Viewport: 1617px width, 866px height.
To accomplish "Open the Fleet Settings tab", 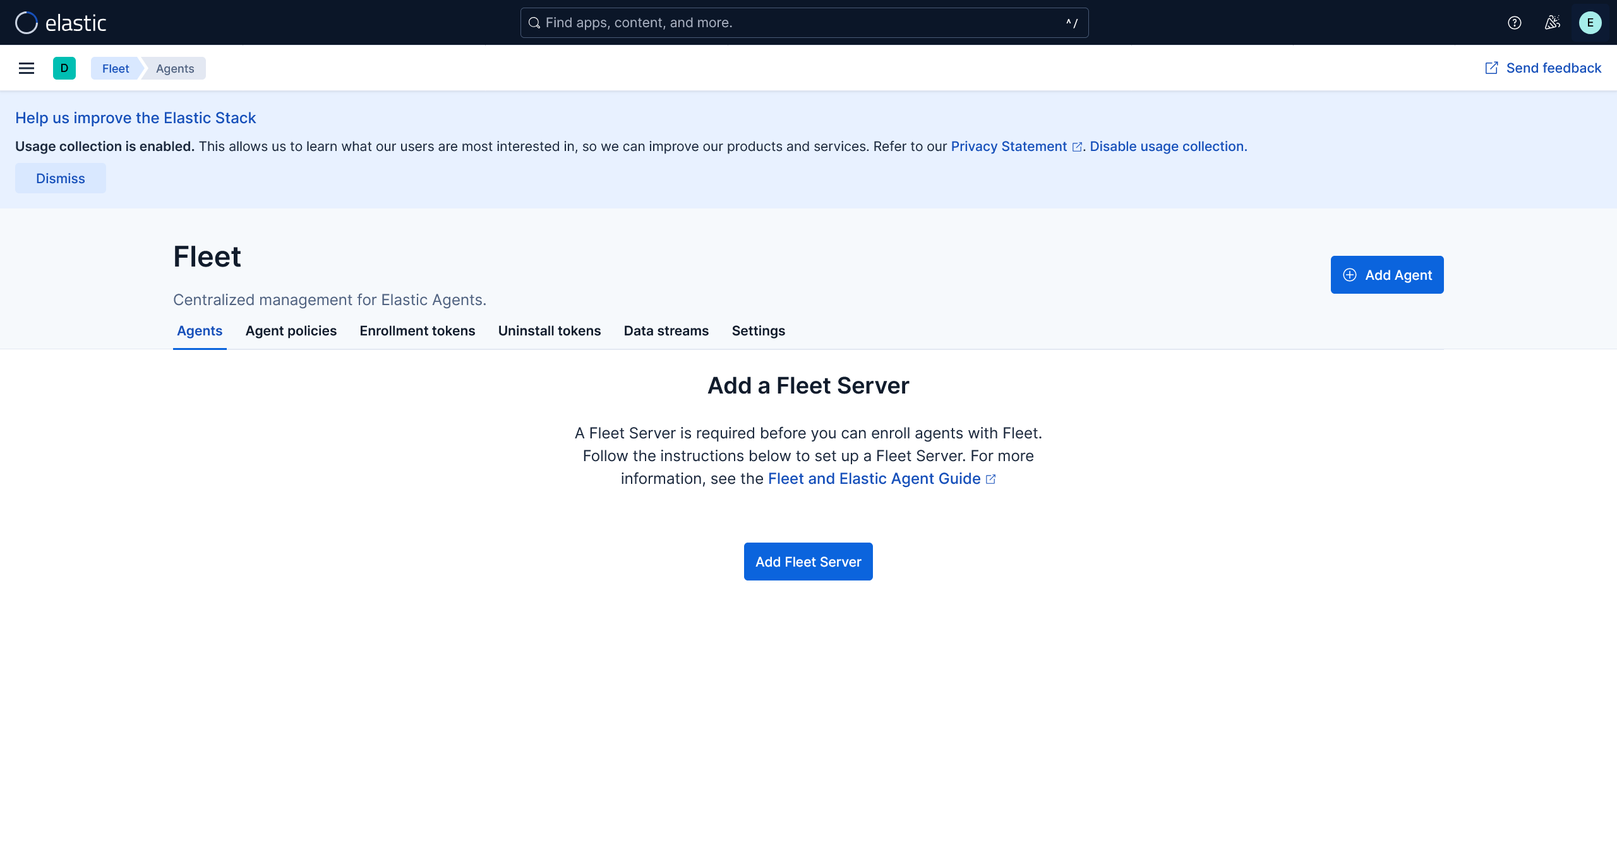I will click(758, 331).
